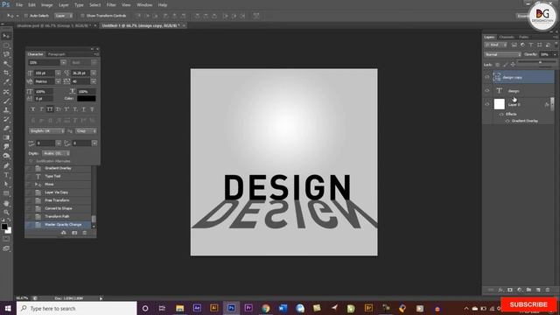The width and height of the screenshot is (560, 315).
Task: Toggle All Caps in Character panel
Action: pos(50,108)
